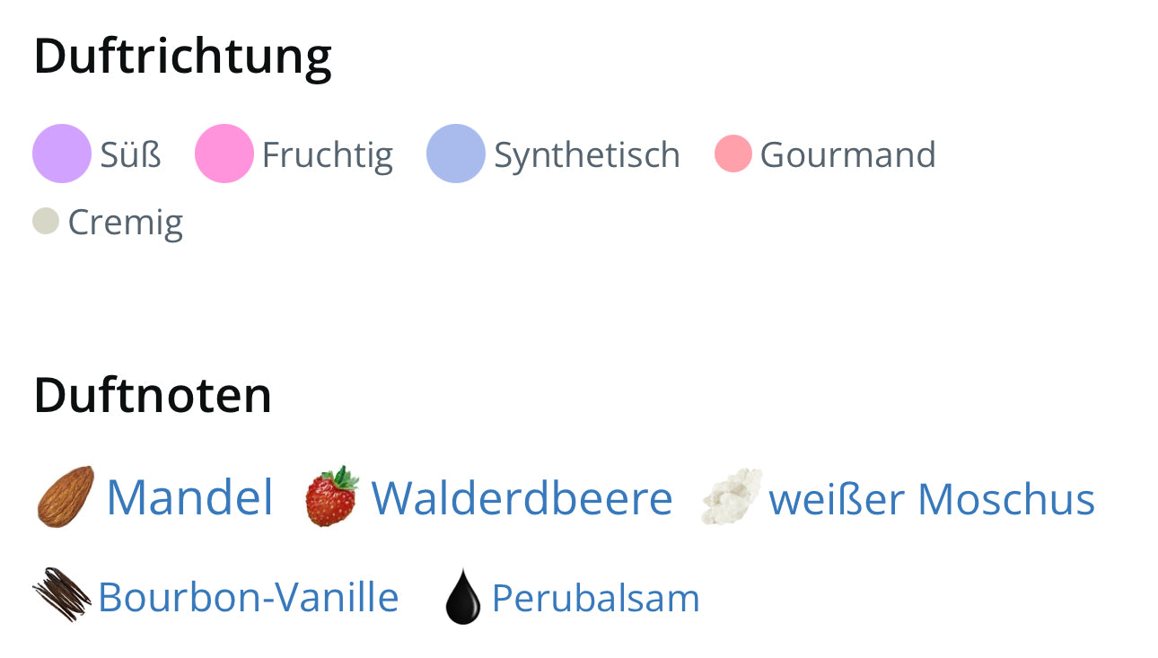
Task: Click the black Perubalsam droplet icon
Action: [x=463, y=596]
